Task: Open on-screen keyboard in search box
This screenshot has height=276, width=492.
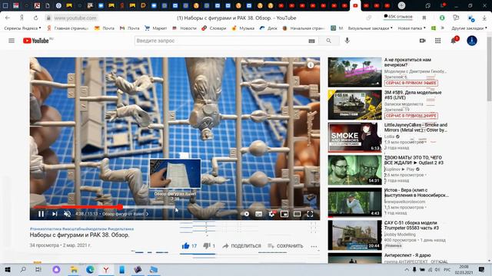Action: 311,41
